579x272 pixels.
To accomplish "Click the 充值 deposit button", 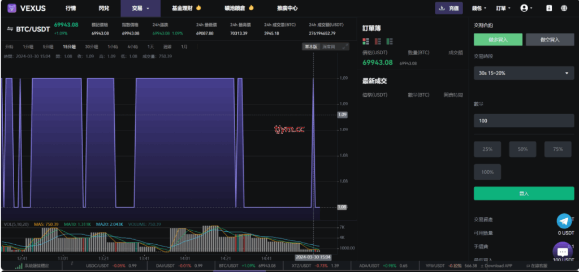I will pyautogui.click(x=449, y=8).
